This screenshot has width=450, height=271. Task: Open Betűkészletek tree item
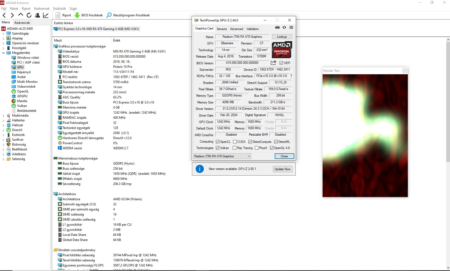coord(27,111)
